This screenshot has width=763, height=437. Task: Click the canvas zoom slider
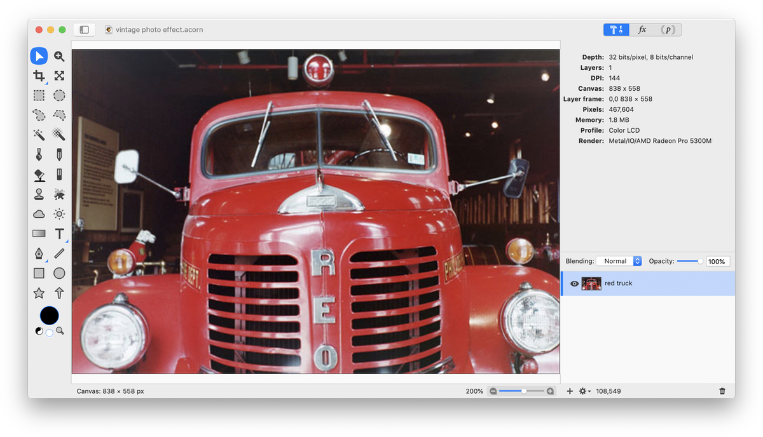click(521, 391)
